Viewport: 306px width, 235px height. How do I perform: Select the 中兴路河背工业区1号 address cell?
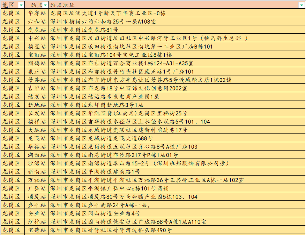point(177,38)
